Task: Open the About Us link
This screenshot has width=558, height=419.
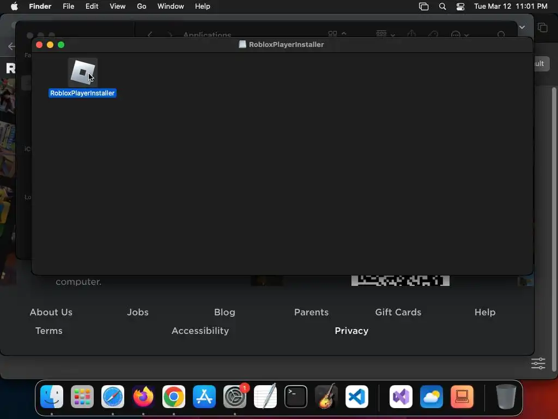Action: point(51,312)
